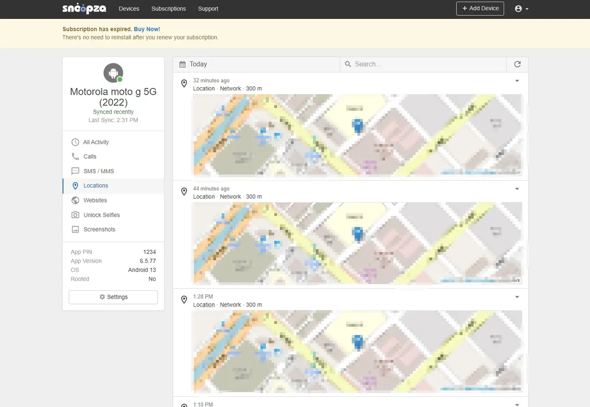This screenshot has width=590, height=407.
Task: Open the Screenshots section
Action: pos(113,229)
